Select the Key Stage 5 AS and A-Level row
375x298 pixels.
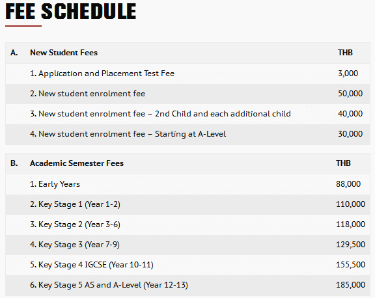click(187, 286)
